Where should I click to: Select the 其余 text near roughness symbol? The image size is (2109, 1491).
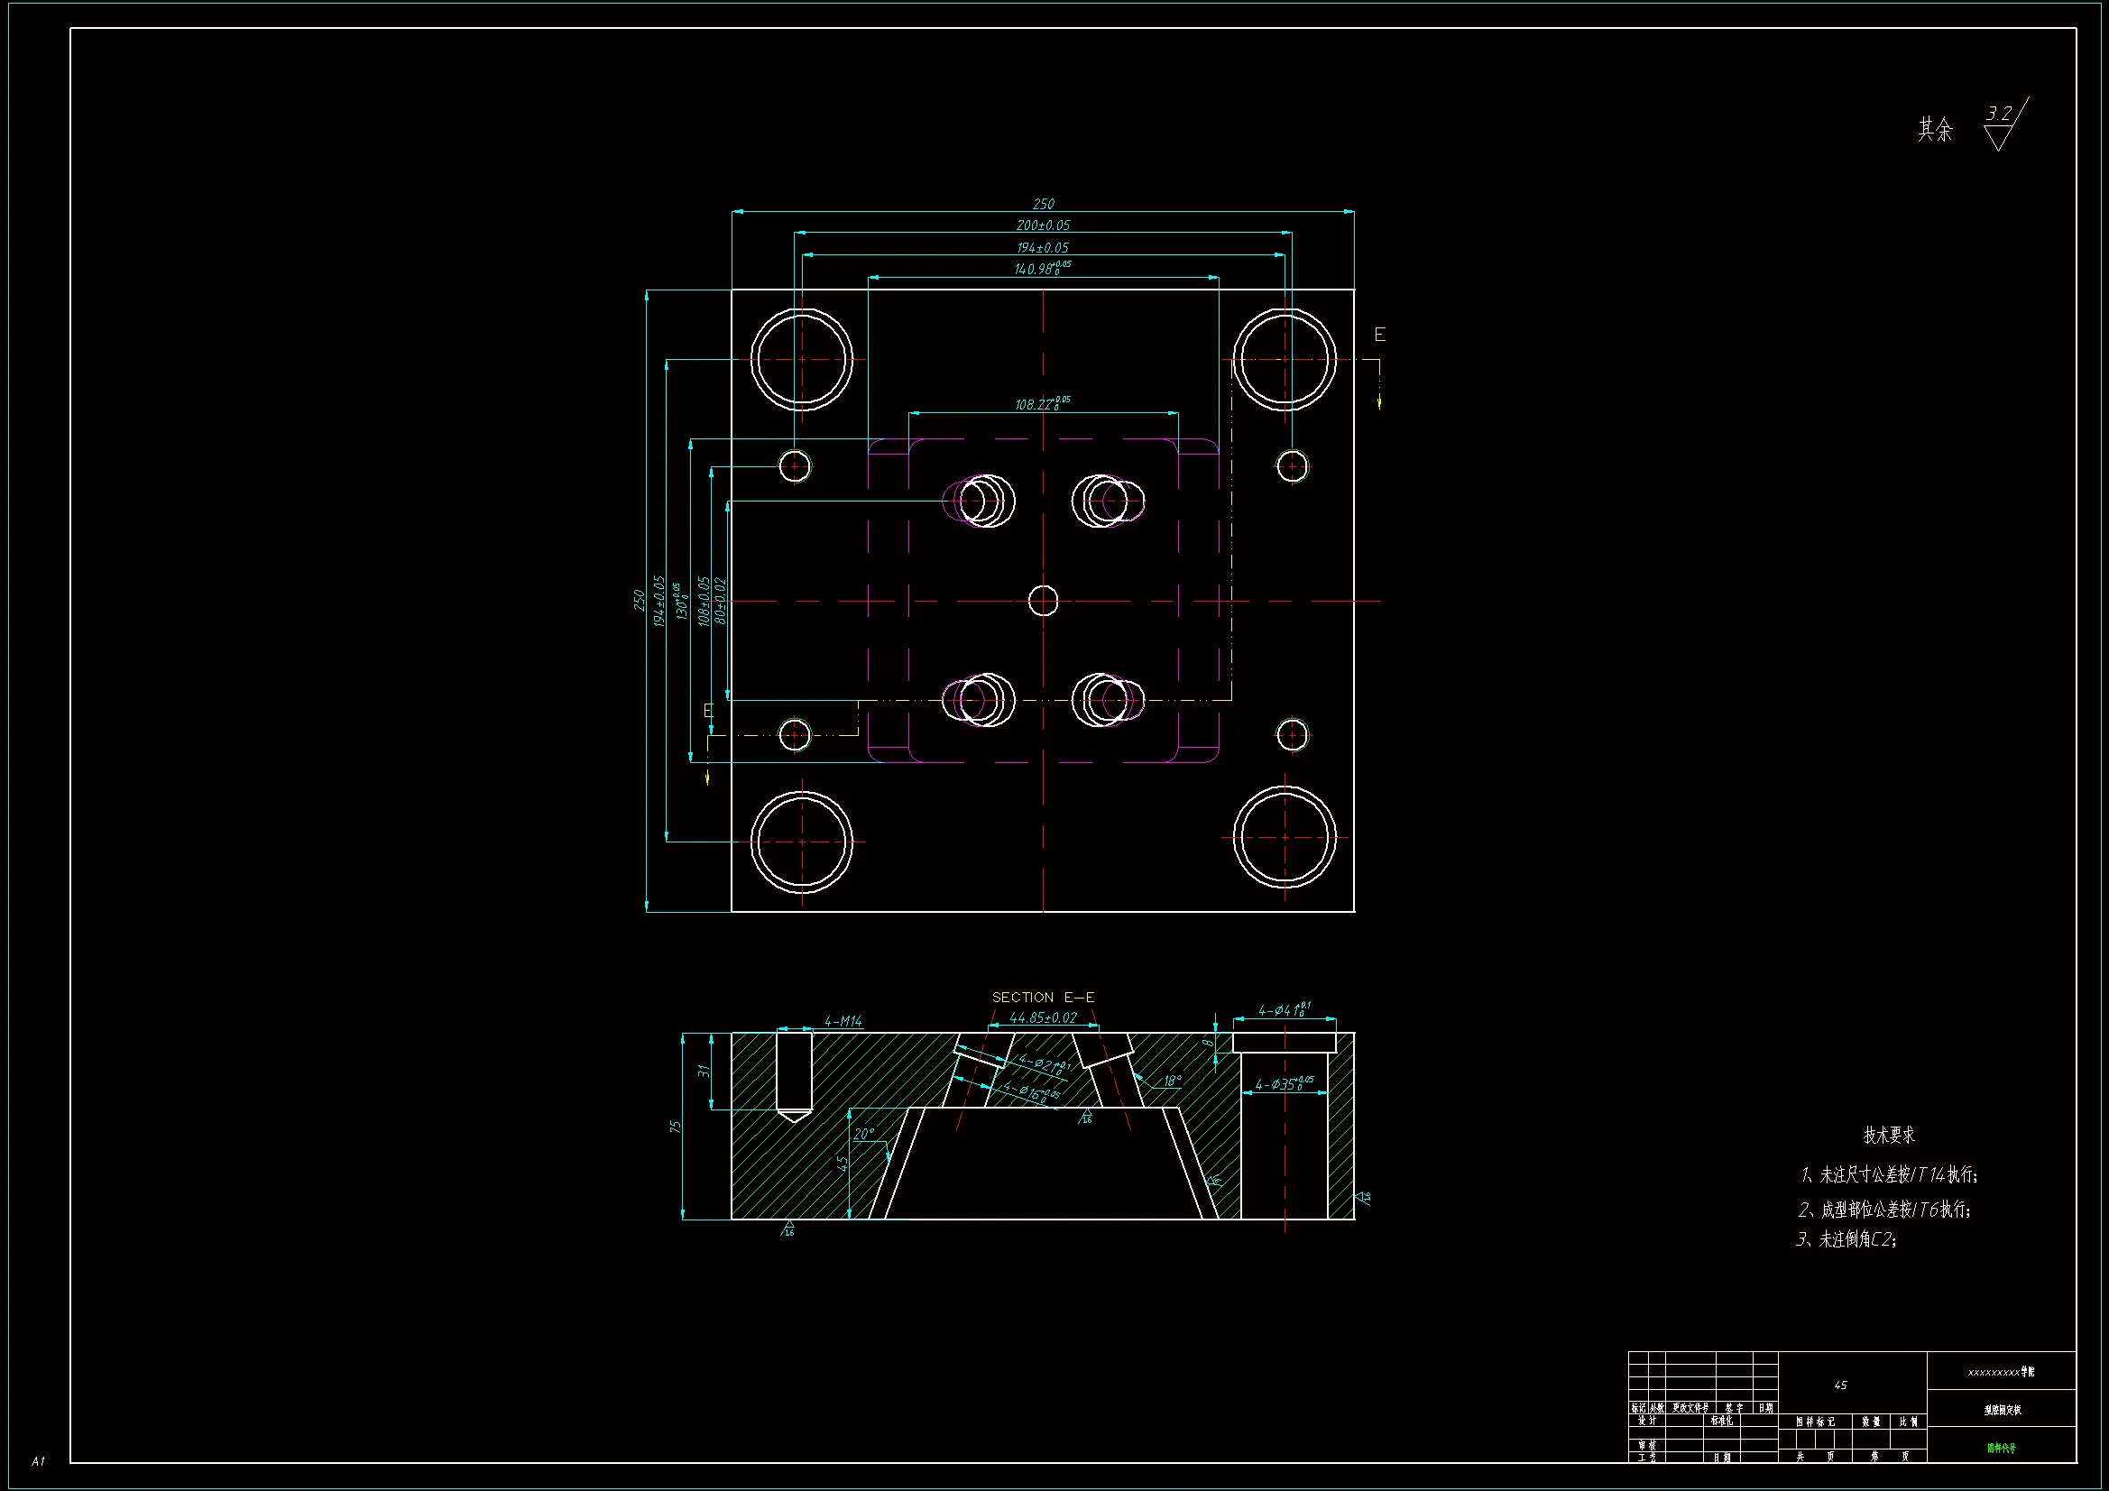point(1935,130)
